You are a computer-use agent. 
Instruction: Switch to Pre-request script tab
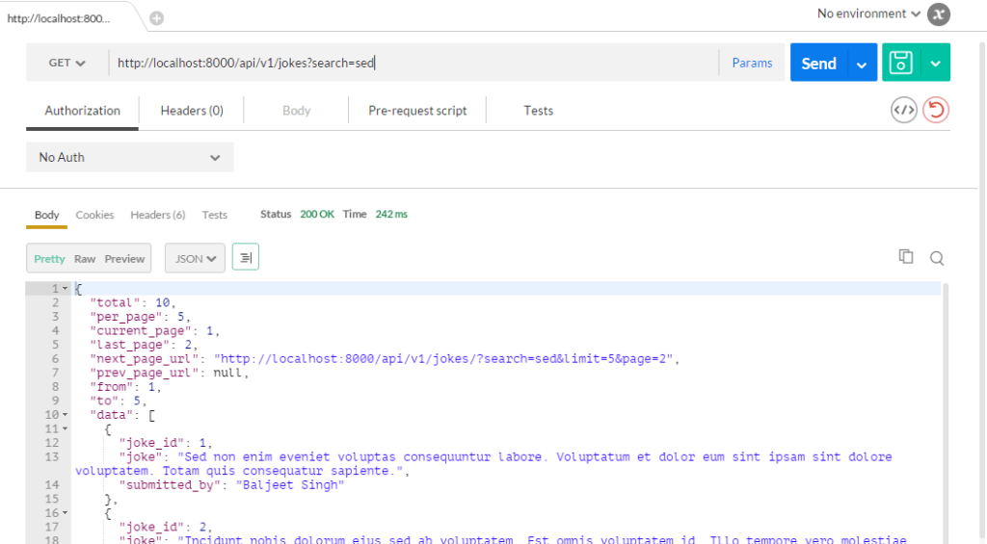tap(417, 111)
